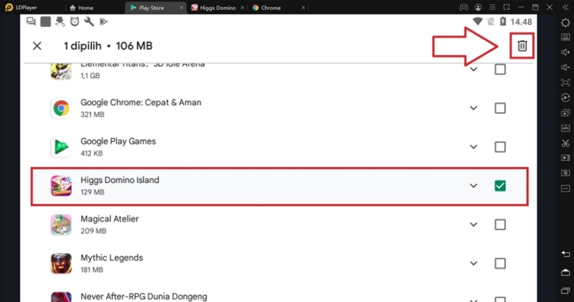Image resolution: width=574 pixels, height=302 pixels.
Task: Check the Magical Atelier checkbox
Action: tap(500, 224)
